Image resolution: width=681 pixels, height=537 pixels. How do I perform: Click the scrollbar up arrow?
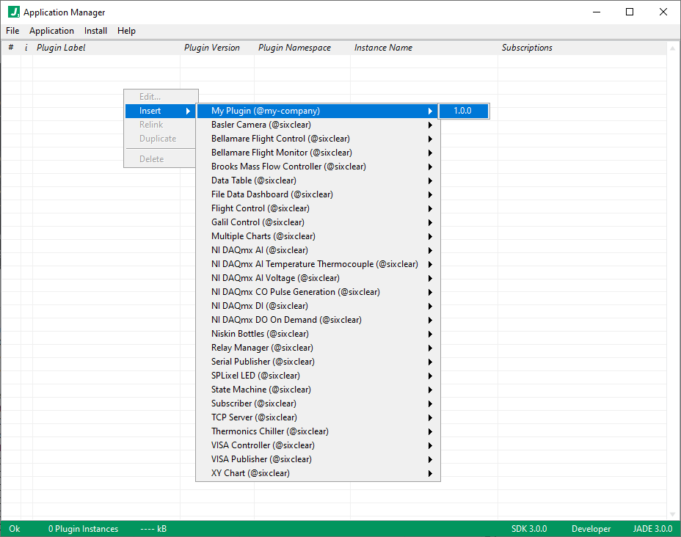tap(672, 47)
